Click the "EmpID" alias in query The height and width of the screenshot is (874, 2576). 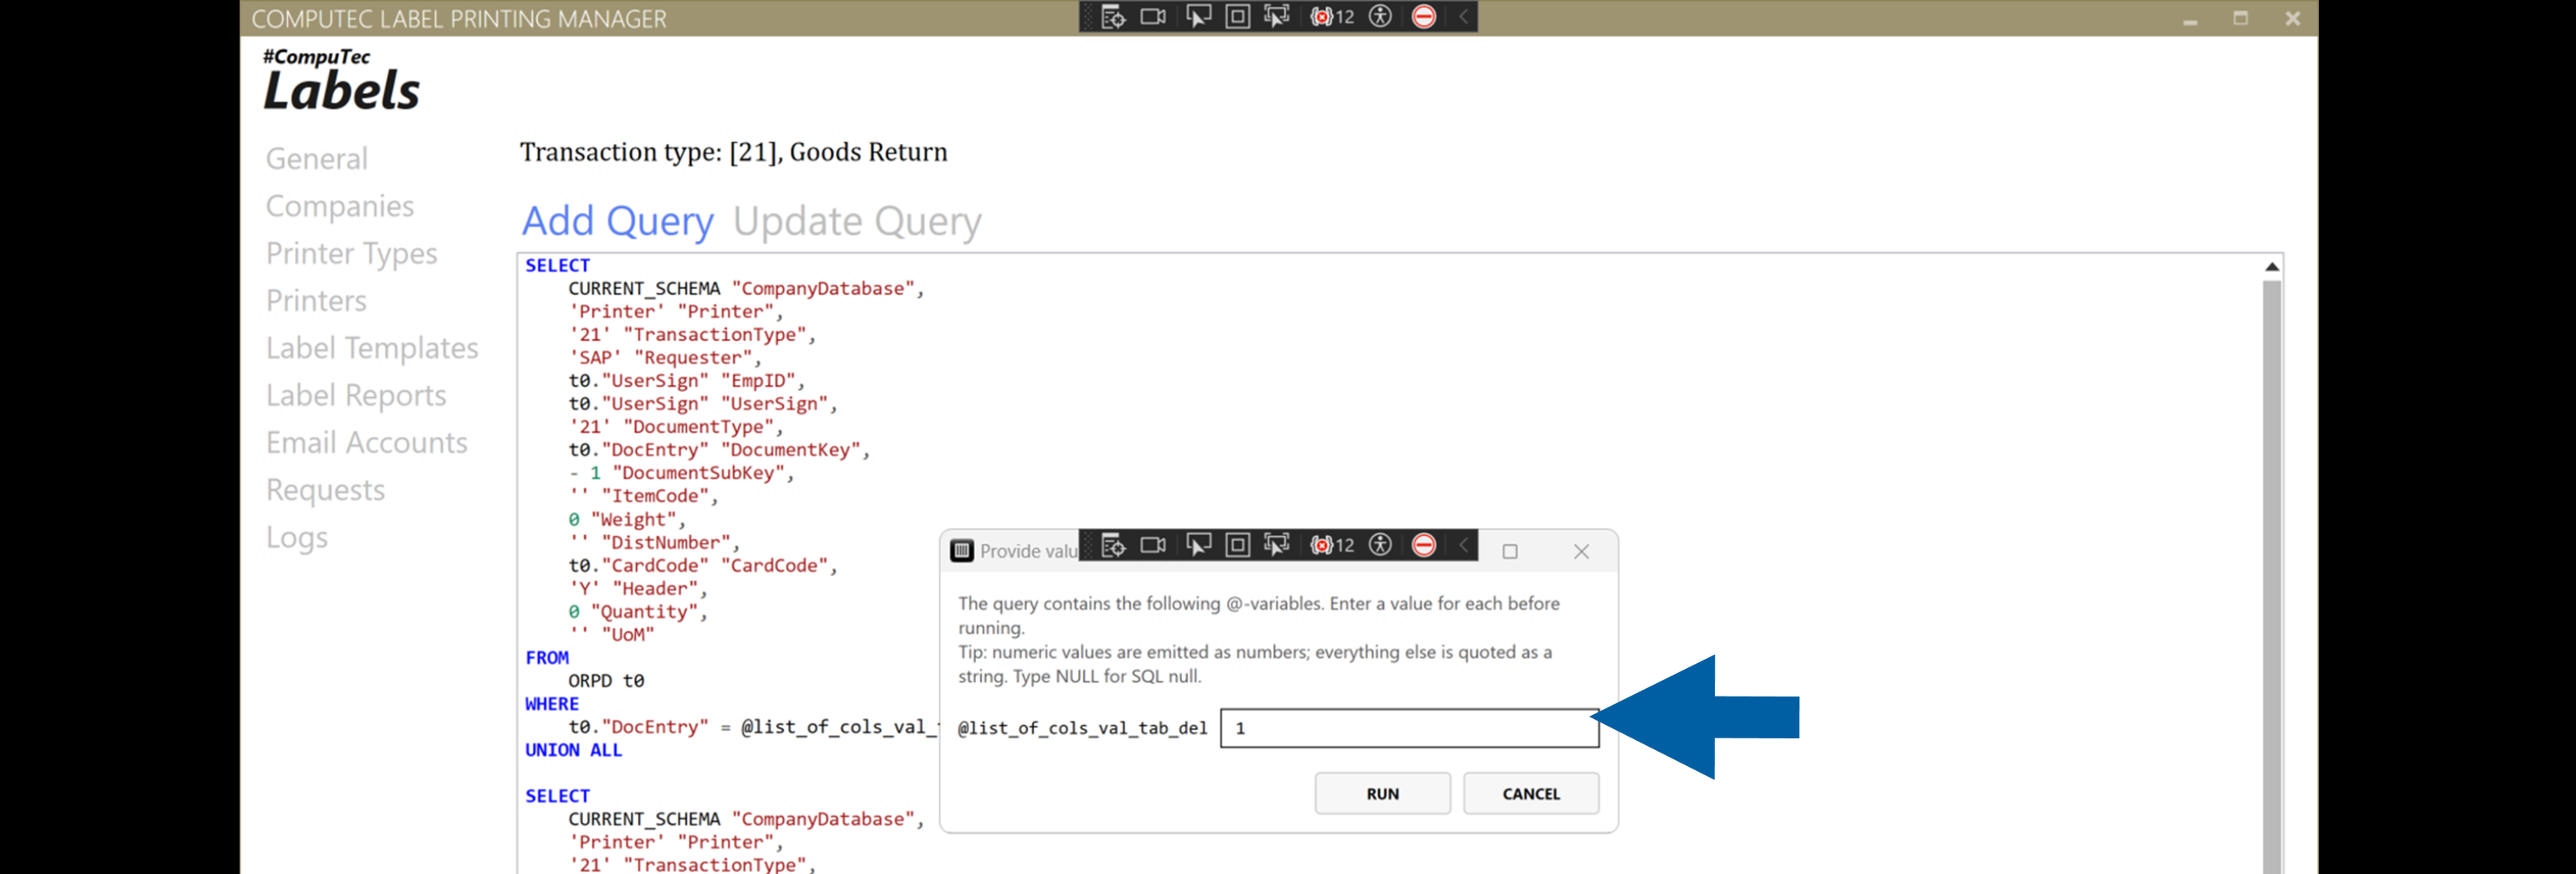coord(757,381)
